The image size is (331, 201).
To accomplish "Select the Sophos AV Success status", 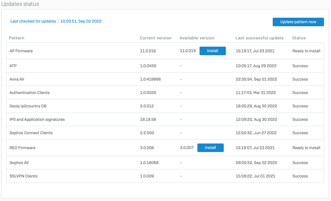I will [300, 163].
